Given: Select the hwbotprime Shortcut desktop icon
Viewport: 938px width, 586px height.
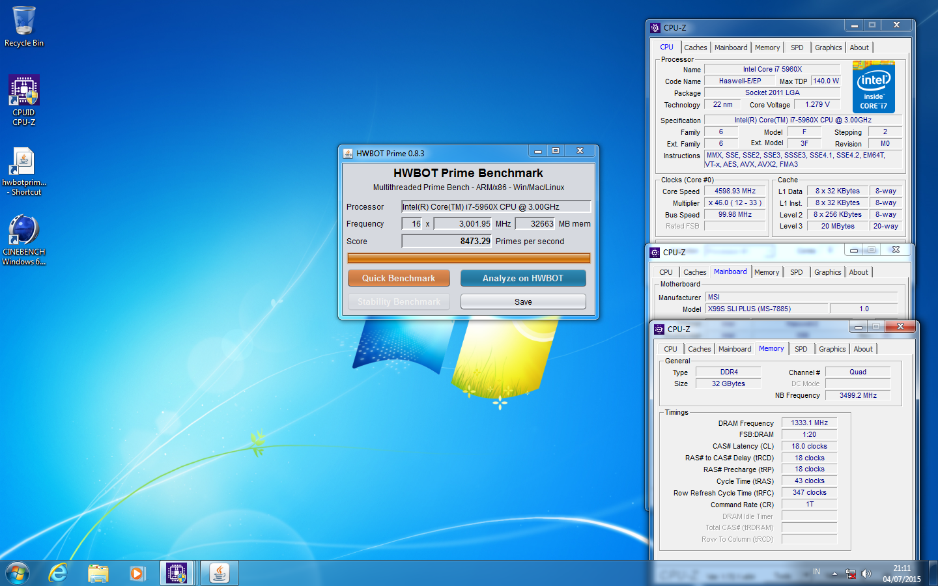Looking at the screenshot, I should [x=24, y=171].
